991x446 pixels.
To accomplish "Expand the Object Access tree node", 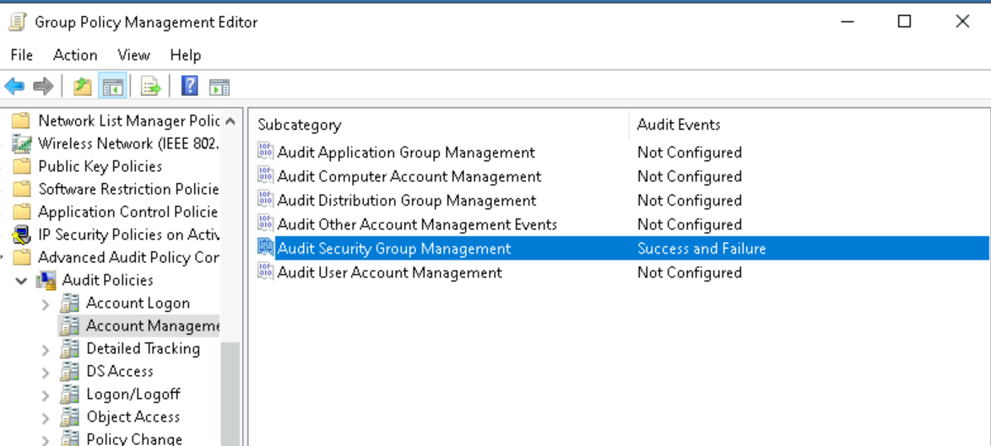I will coord(46,417).
